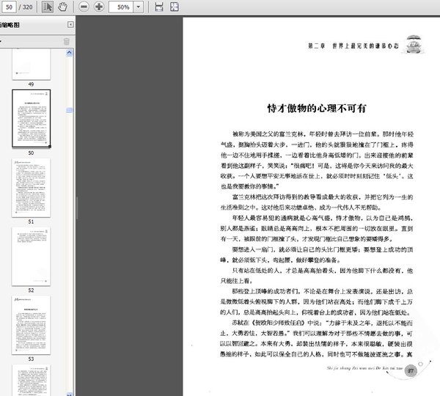The height and width of the screenshot is (396, 440).
Task: Click thumbnail scrollbar up arrow
Action: click(70, 53)
